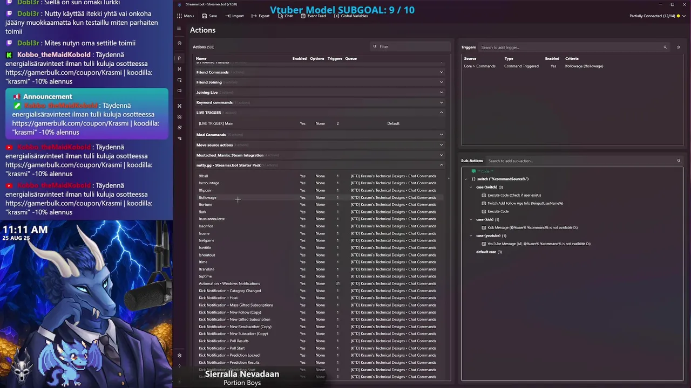Viewport: 691px width, 388px height.
Task: Select Execute Code (Check if user exists)
Action: [514, 195]
